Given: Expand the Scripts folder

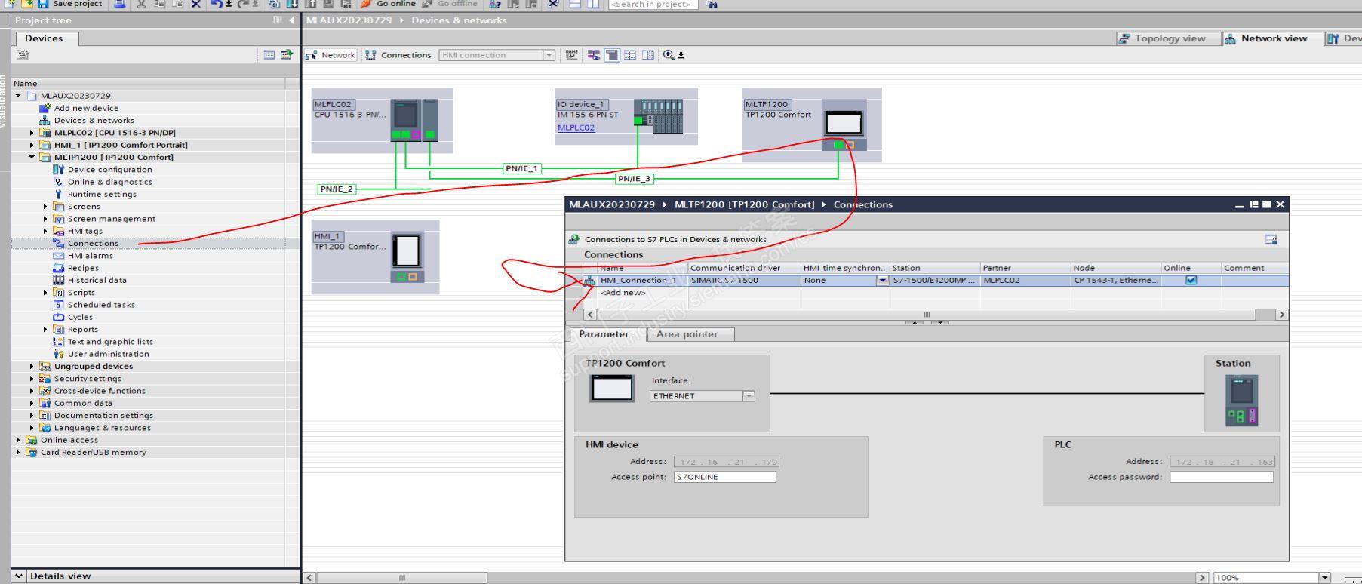Looking at the screenshot, I should point(45,293).
